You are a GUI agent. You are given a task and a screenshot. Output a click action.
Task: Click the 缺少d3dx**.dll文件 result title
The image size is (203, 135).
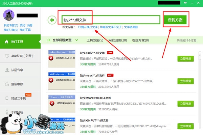[x=92, y=53]
